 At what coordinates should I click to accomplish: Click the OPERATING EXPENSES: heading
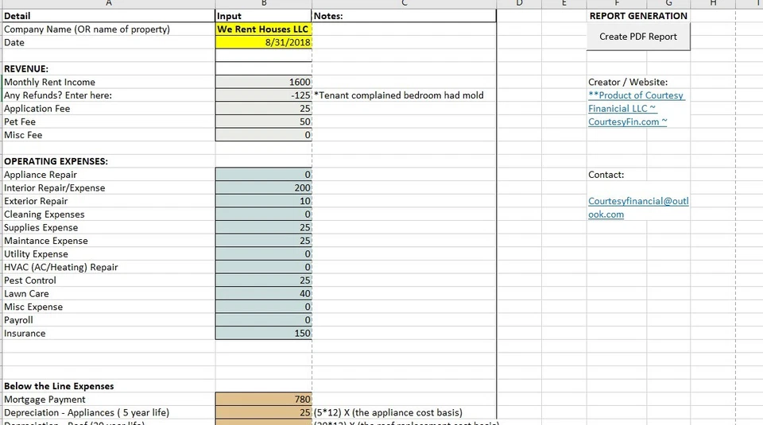pyautogui.click(x=56, y=161)
